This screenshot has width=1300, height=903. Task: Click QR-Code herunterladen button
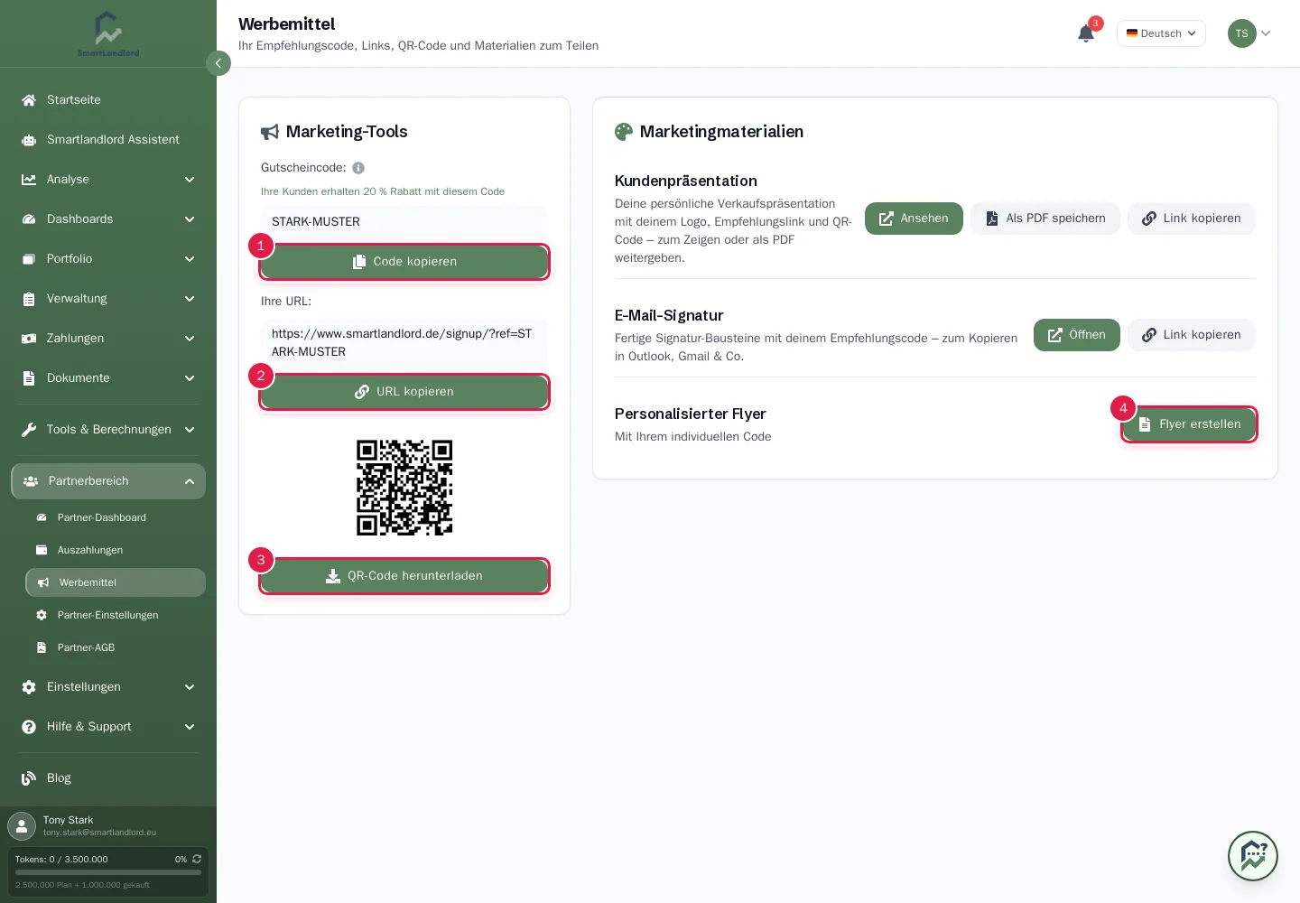pyautogui.click(x=404, y=576)
